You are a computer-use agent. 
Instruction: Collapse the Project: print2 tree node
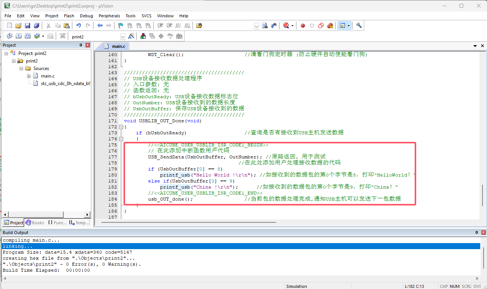(6, 53)
